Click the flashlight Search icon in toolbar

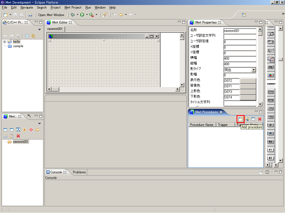[105, 15]
